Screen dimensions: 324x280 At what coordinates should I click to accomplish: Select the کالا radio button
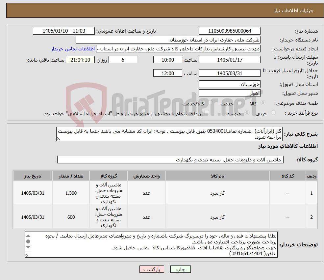(263, 103)
